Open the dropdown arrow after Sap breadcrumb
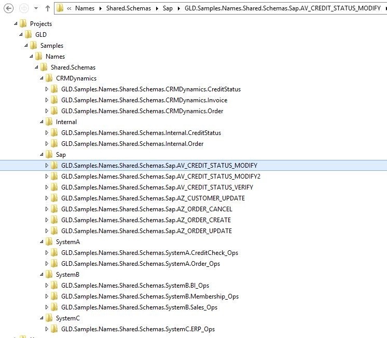The width and height of the screenshot is (387, 338). coord(178,9)
